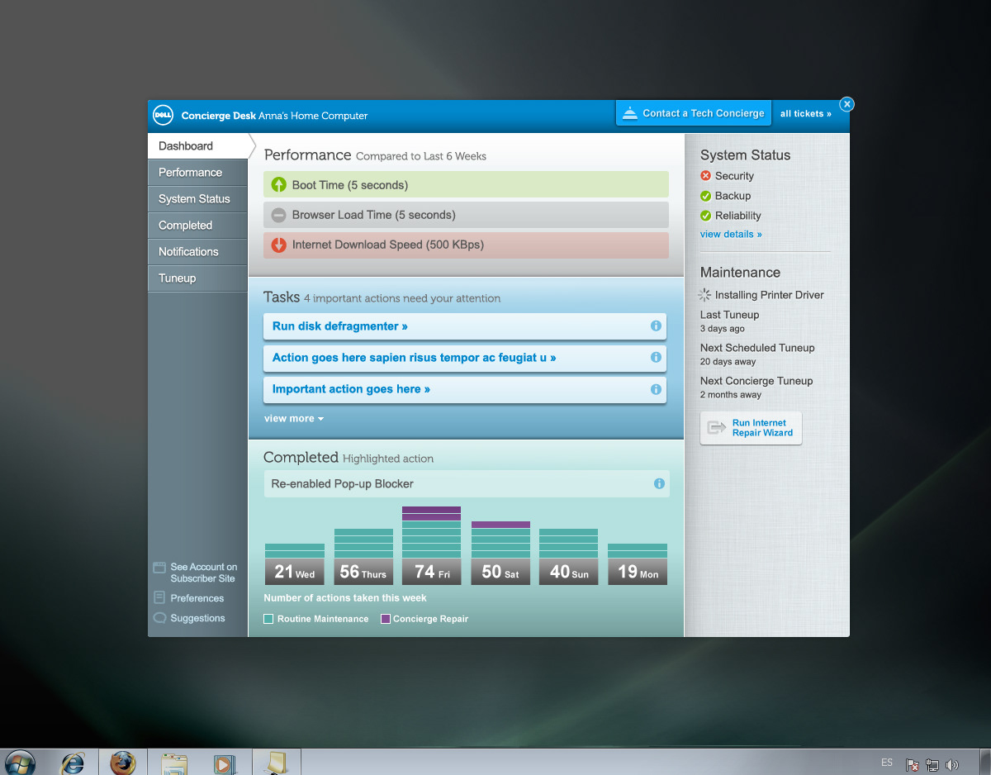Click the Preferences page icon

[159, 597]
